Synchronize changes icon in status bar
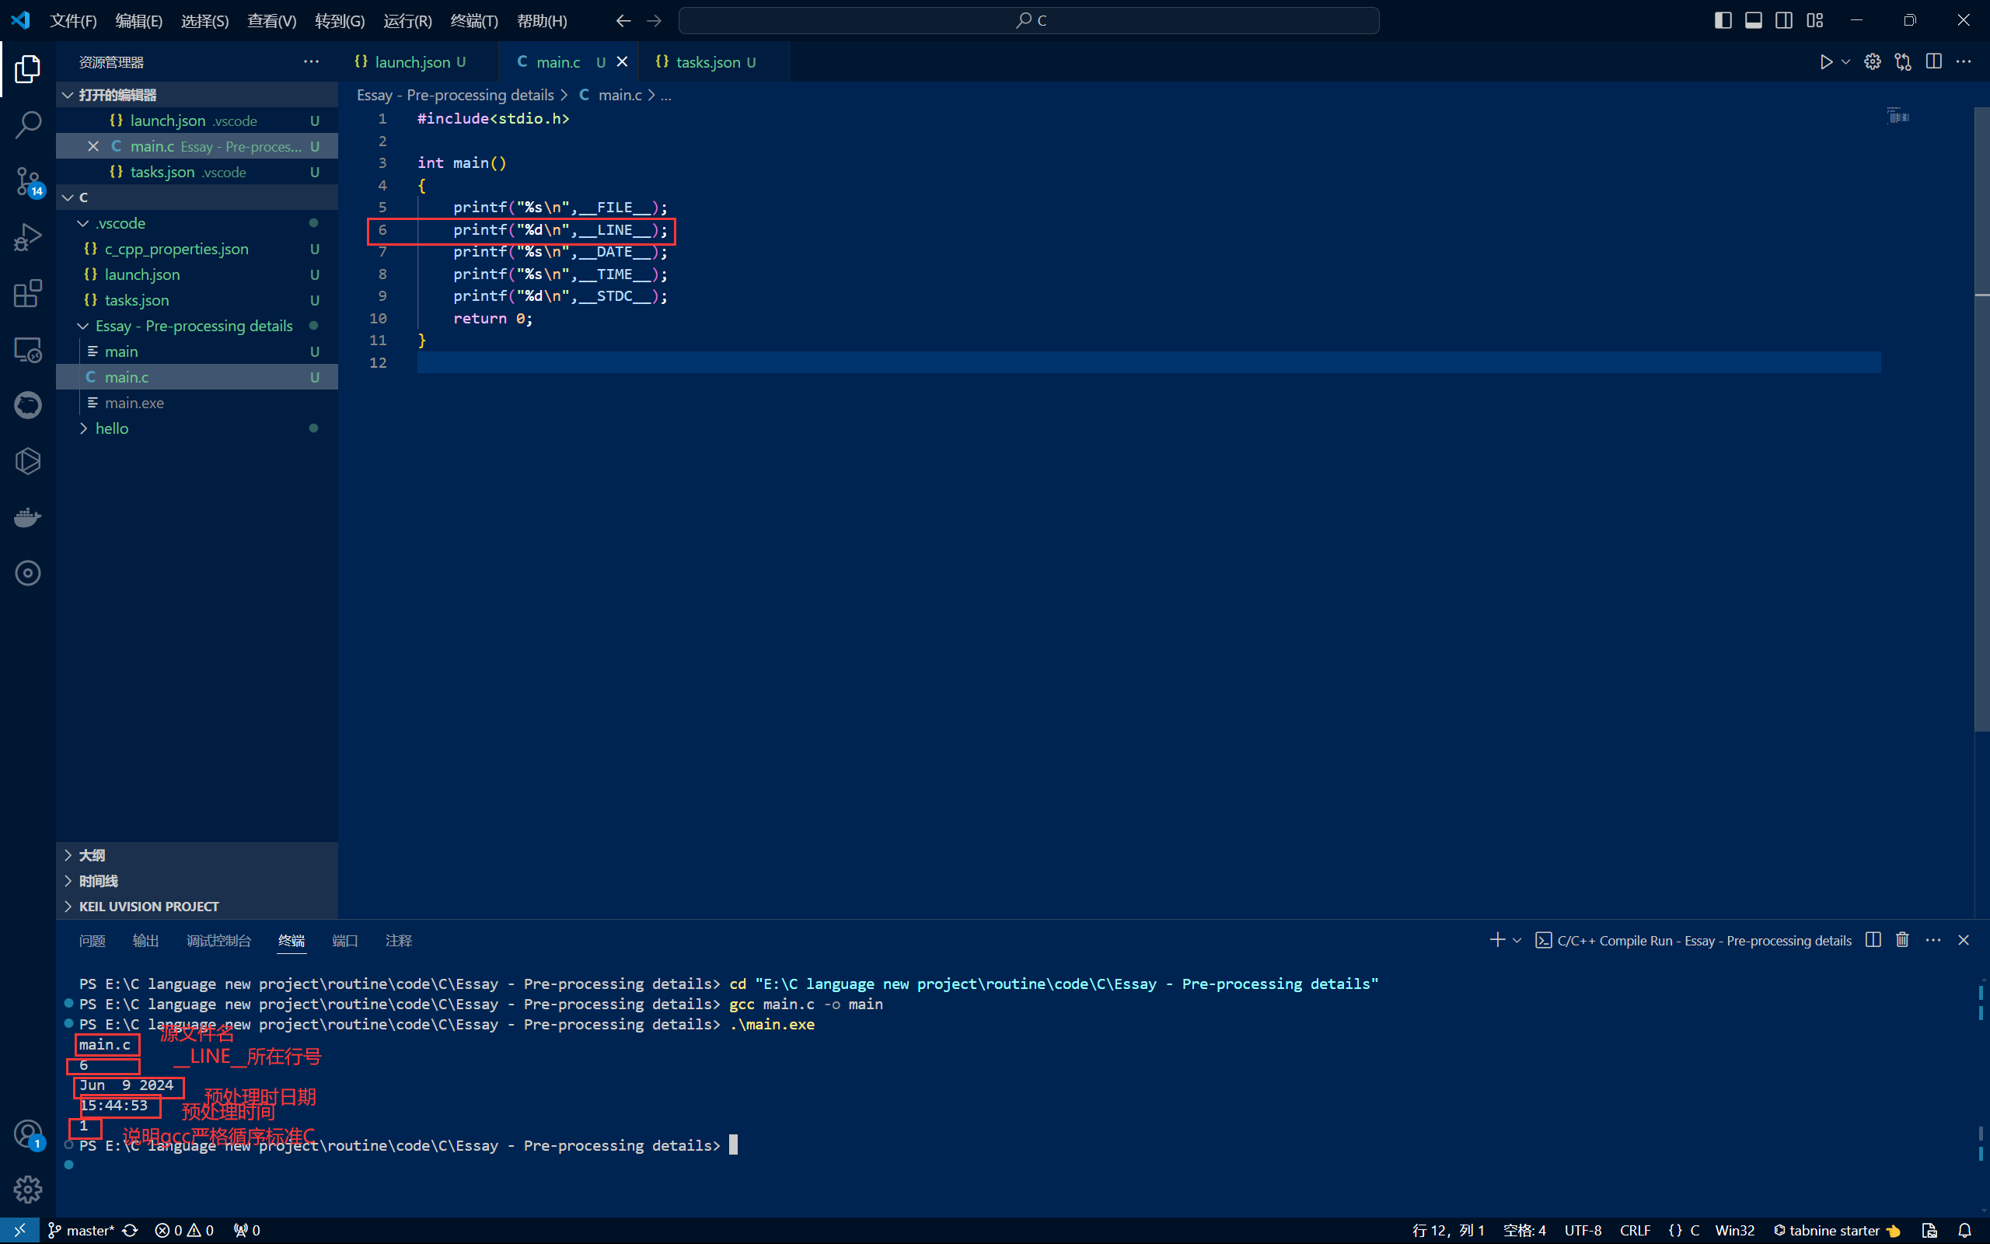1990x1244 pixels. click(x=130, y=1230)
